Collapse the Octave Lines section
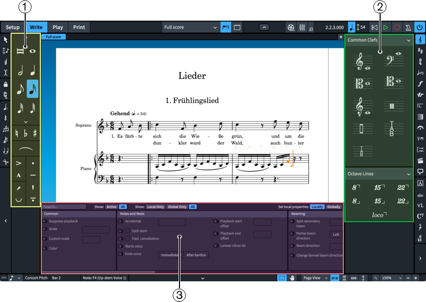426x302 pixels. click(x=408, y=174)
